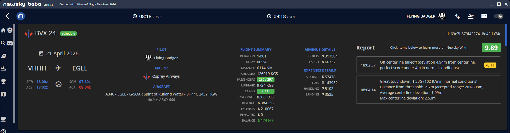The height and width of the screenshot is (133, 510).
Task: Click the LOCAL clock icon at 09:18
Action: [269, 16]
